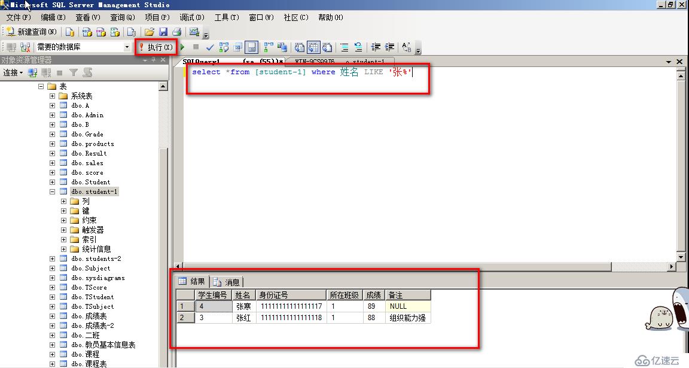
Task: Open the Activity Monitor icon
Action: (x=194, y=32)
